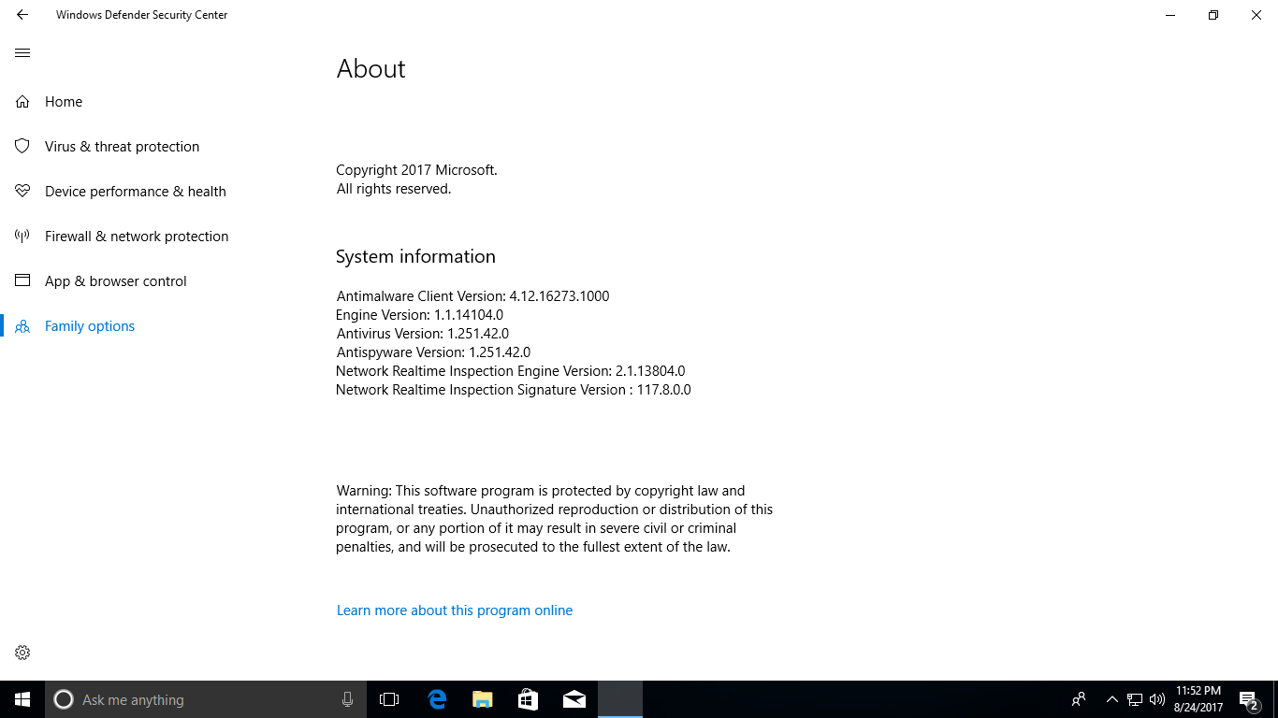
Task: Click the volume speaker tray icon
Action: click(x=1157, y=699)
